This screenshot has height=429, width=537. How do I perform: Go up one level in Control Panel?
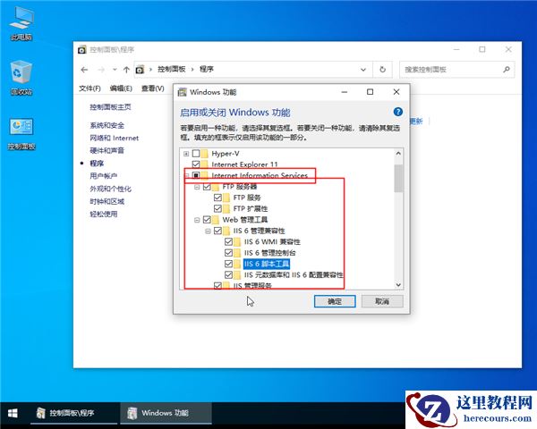pos(126,70)
